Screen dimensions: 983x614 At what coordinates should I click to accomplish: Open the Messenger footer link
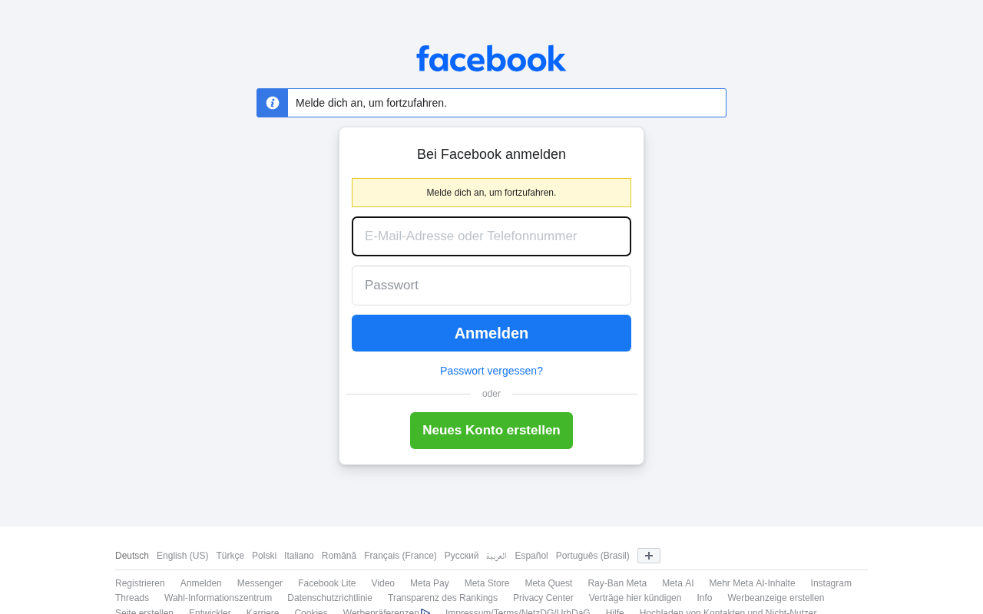click(260, 583)
